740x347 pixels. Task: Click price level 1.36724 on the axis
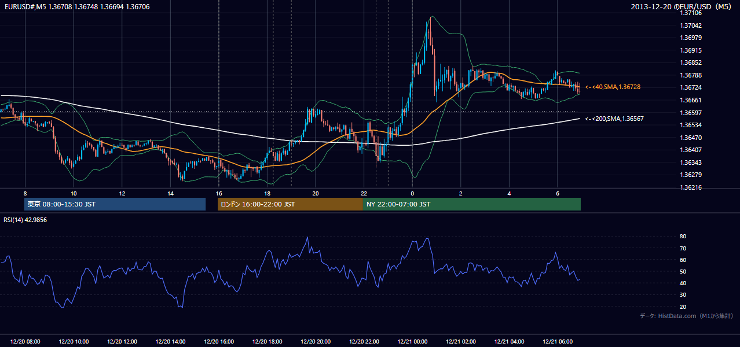point(692,87)
